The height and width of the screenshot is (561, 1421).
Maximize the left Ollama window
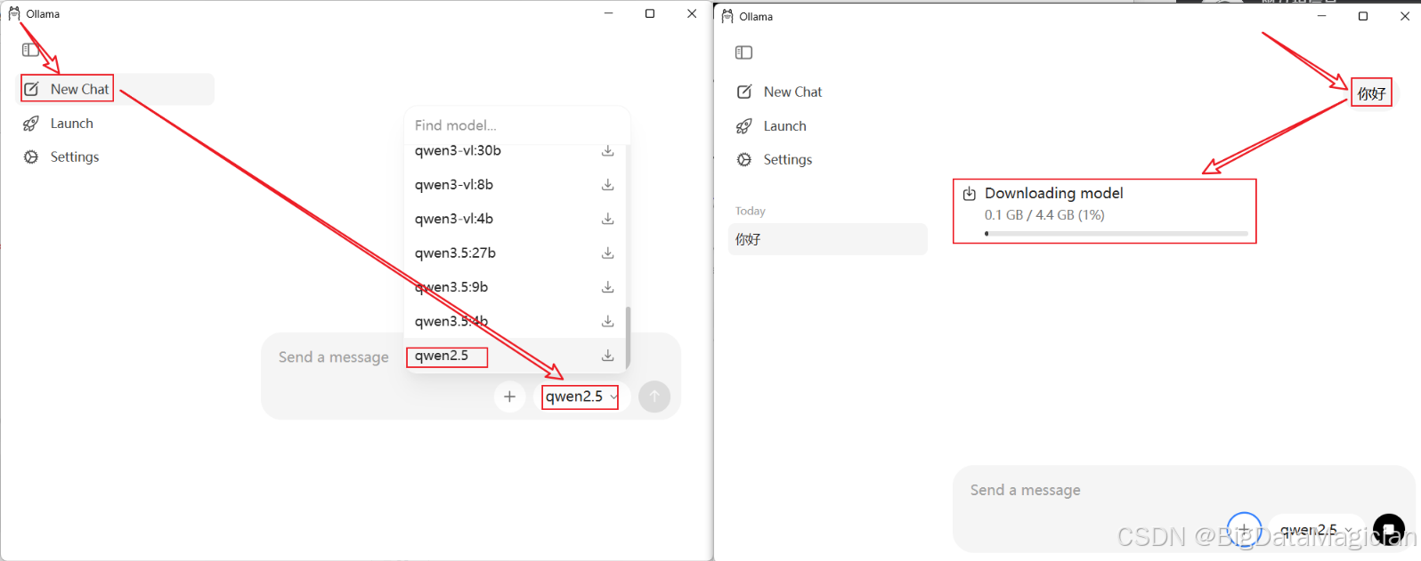click(650, 13)
